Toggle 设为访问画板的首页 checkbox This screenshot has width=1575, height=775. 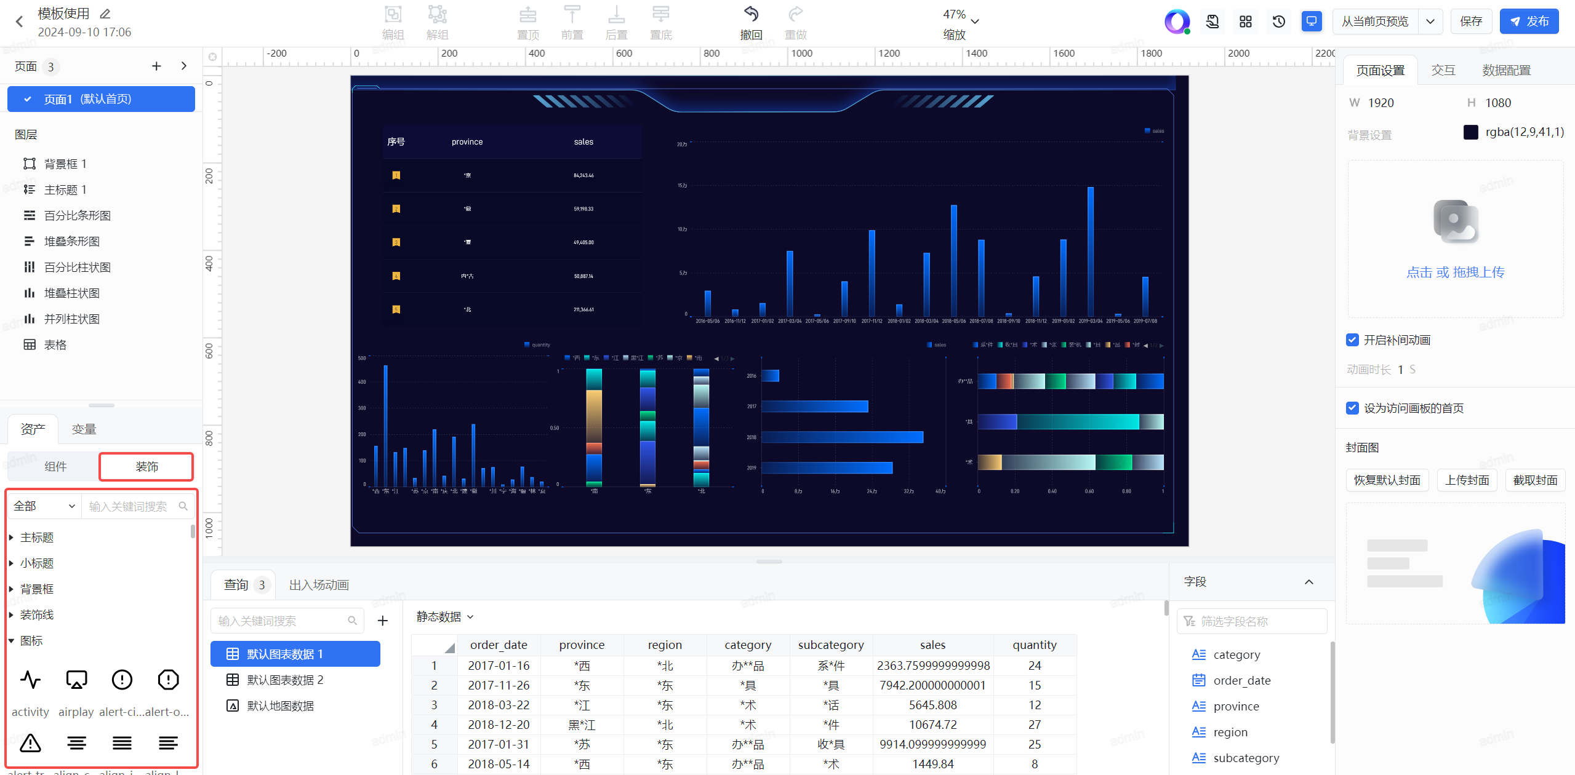click(x=1352, y=408)
